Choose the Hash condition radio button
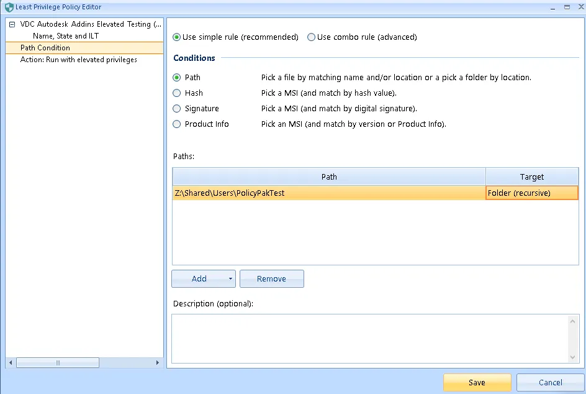 point(177,93)
